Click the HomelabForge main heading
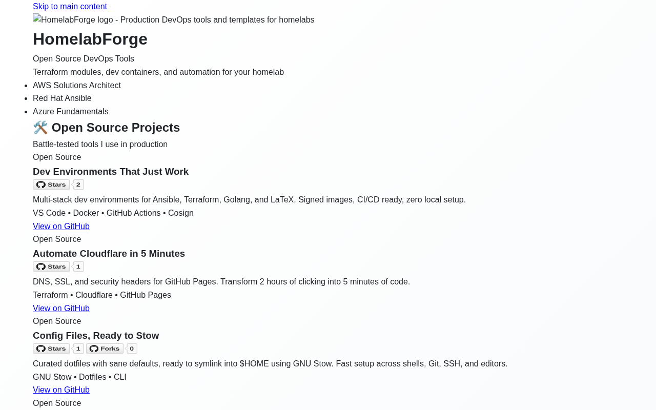Screen dimensions: 656x410 pyautogui.click(x=90, y=39)
